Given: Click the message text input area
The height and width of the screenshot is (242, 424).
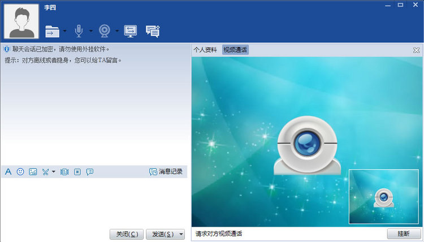Looking at the screenshot, I should 94,202.
